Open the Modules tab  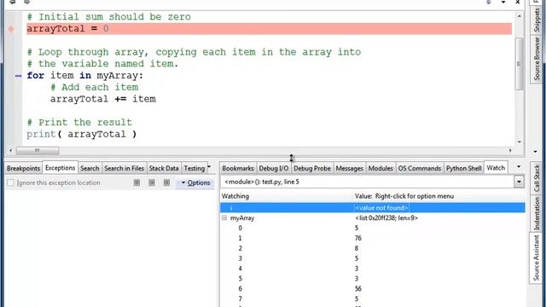(x=380, y=169)
